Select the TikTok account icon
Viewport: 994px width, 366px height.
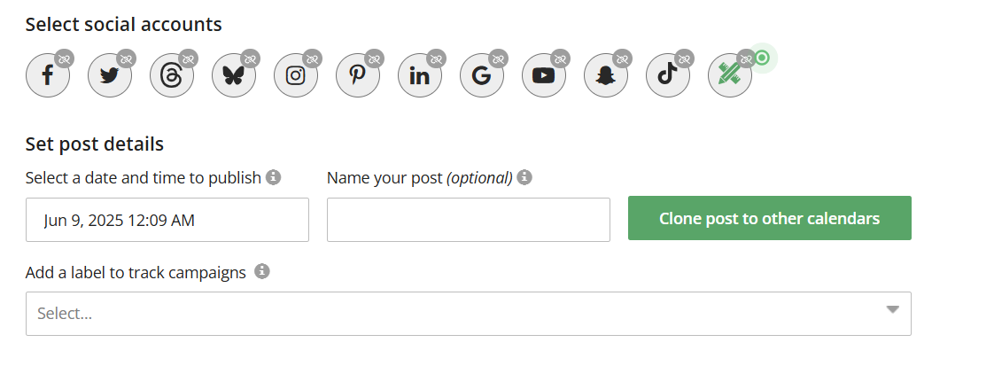(x=668, y=75)
